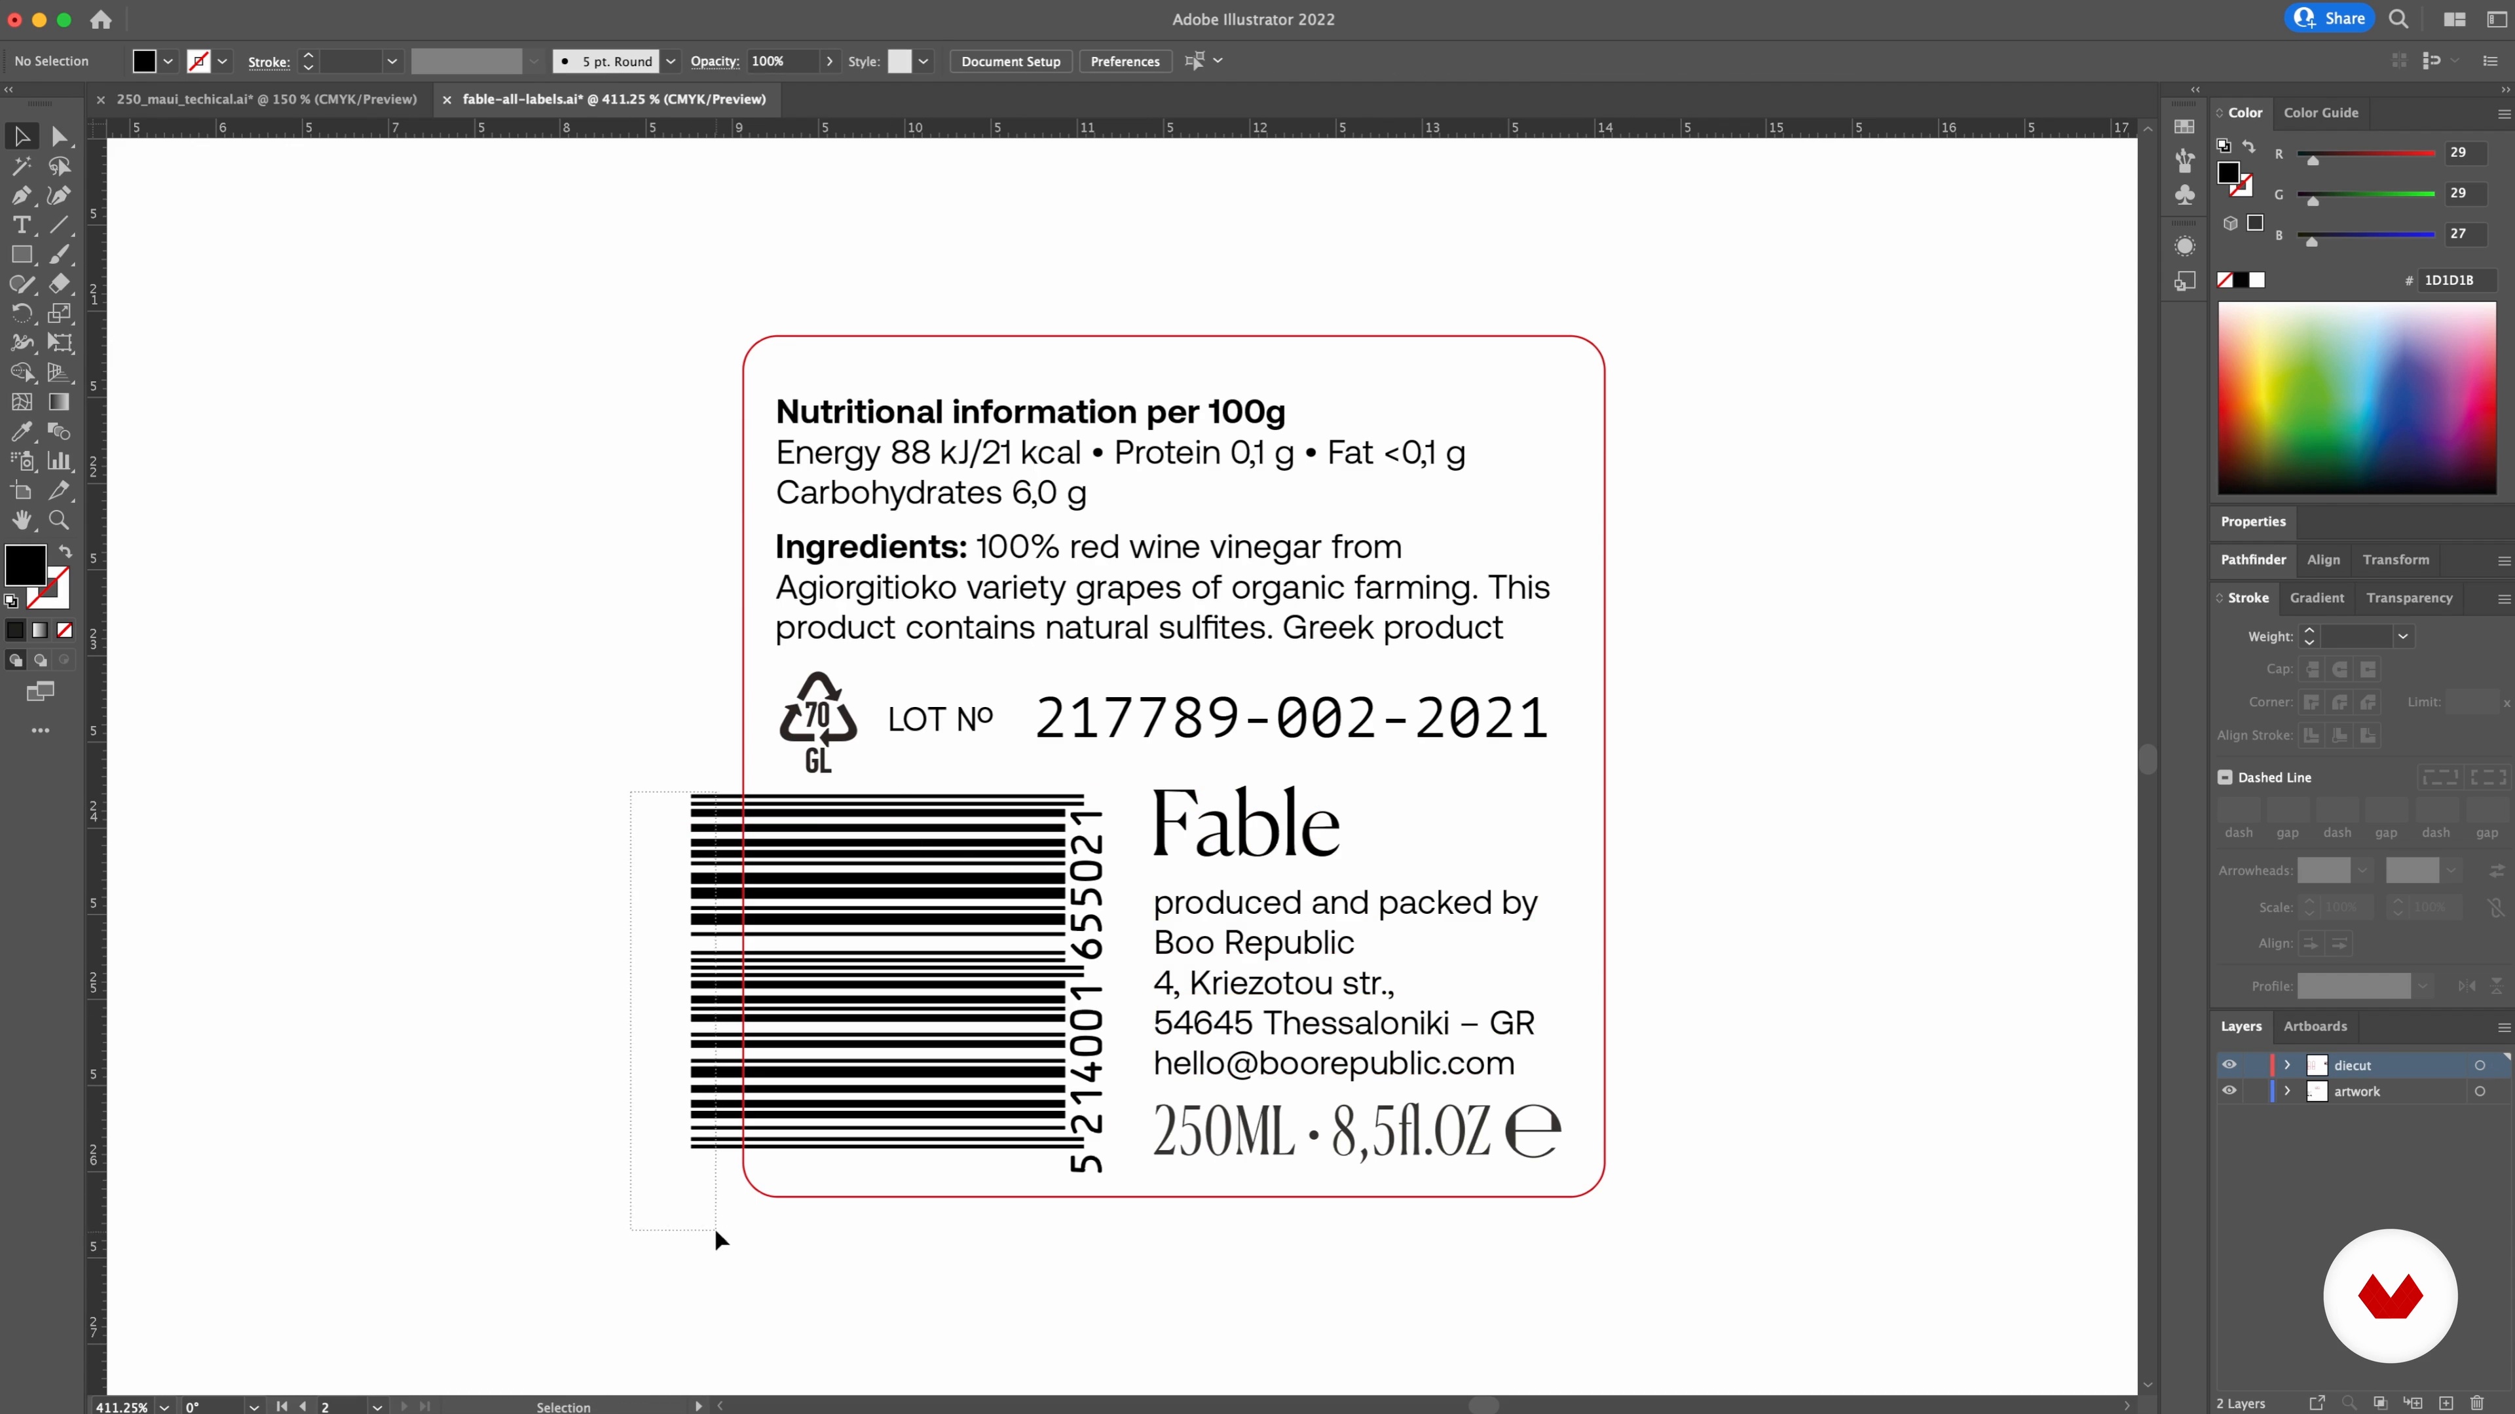Expand the artwork layer
Image resolution: width=2515 pixels, height=1414 pixels.
coord(2286,1091)
